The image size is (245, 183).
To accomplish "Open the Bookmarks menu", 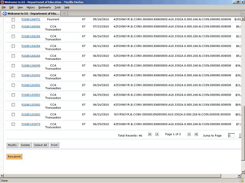I will pyautogui.click(x=44, y=7).
